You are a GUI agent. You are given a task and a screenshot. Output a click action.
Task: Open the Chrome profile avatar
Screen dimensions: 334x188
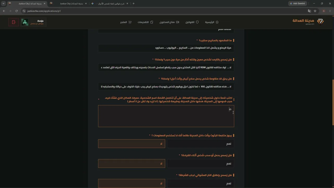point(324,11)
